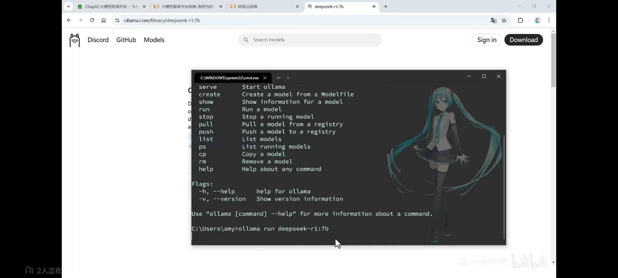
Task: Click the '-v, --version' flag line
Action: coord(271,199)
